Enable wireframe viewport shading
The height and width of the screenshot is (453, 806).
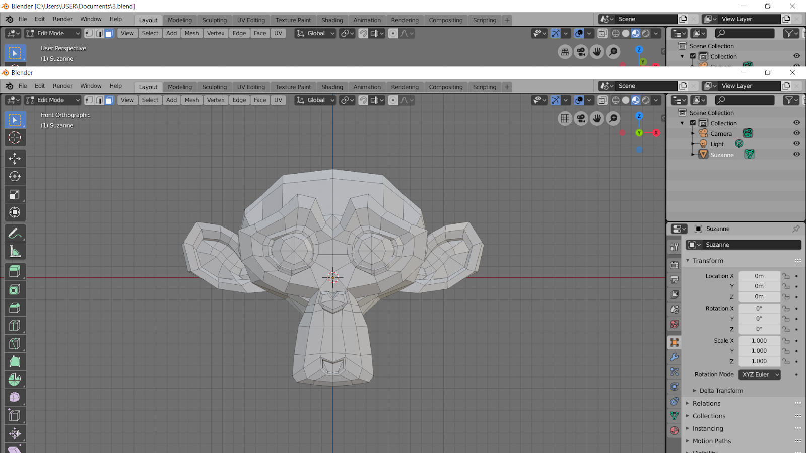point(616,100)
